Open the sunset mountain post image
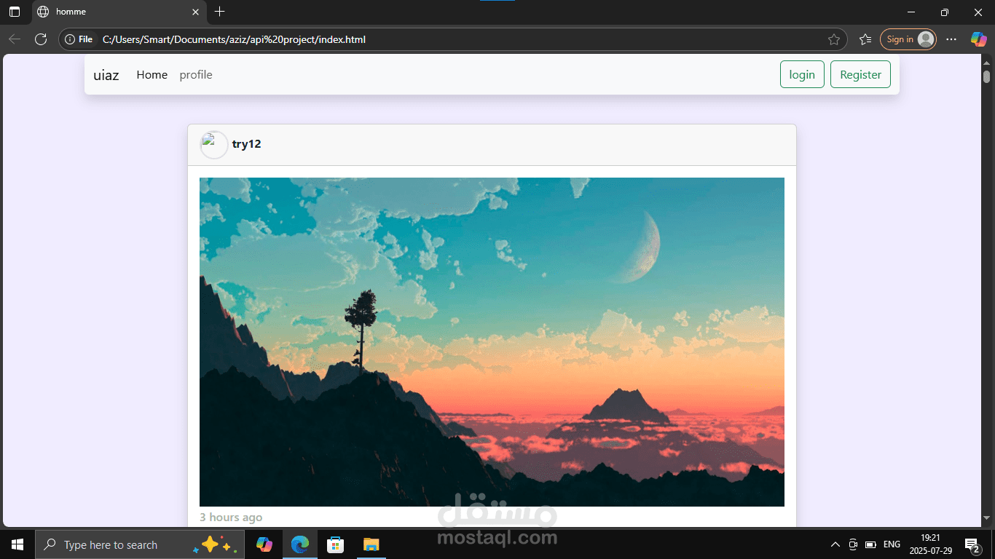The height and width of the screenshot is (559, 995). point(492,342)
